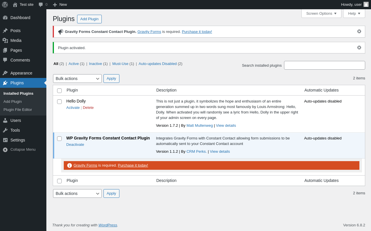The width and height of the screenshot is (371, 231).
Task: Click the Collapse Menu label
Action: pyautogui.click(x=23, y=150)
